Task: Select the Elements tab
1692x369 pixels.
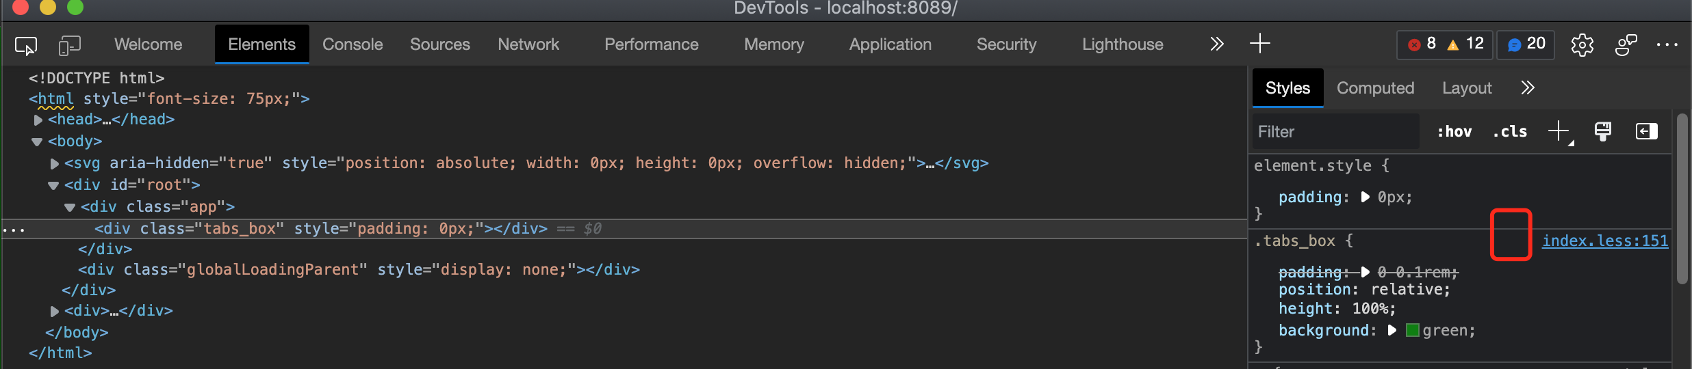Action: 261,44
